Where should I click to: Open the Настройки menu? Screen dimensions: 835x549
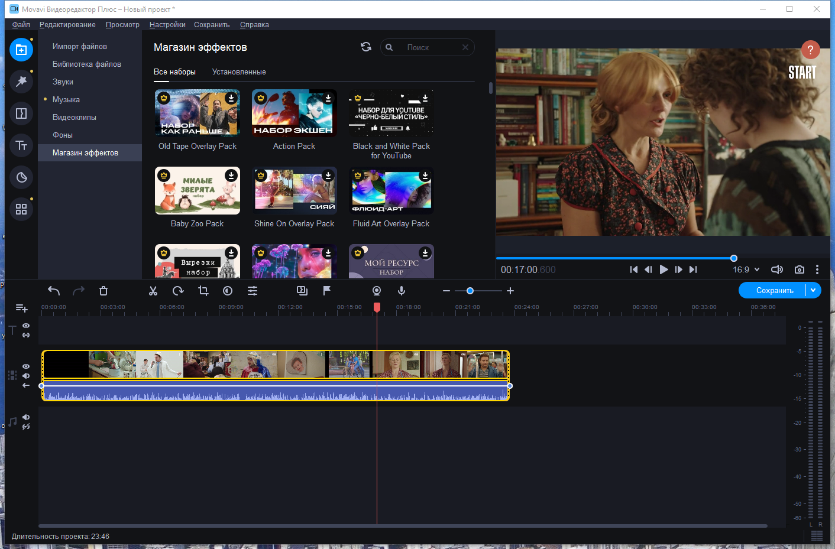coord(167,25)
